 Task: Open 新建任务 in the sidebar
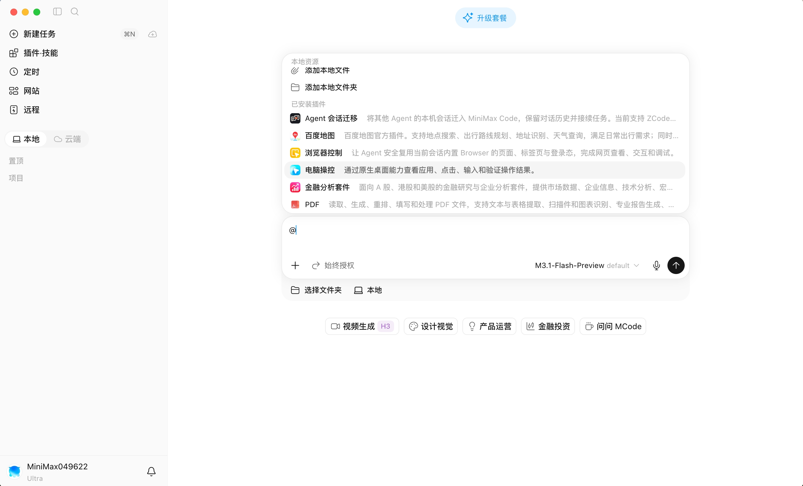(x=32, y=34)
